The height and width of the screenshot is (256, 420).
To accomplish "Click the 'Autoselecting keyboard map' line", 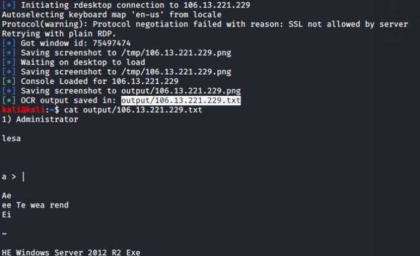I will click(x=112, y=15).
